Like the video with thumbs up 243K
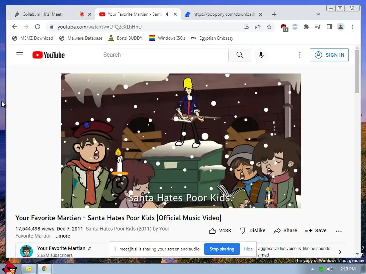Screen dimensions: 366x274 click(220, 231)
